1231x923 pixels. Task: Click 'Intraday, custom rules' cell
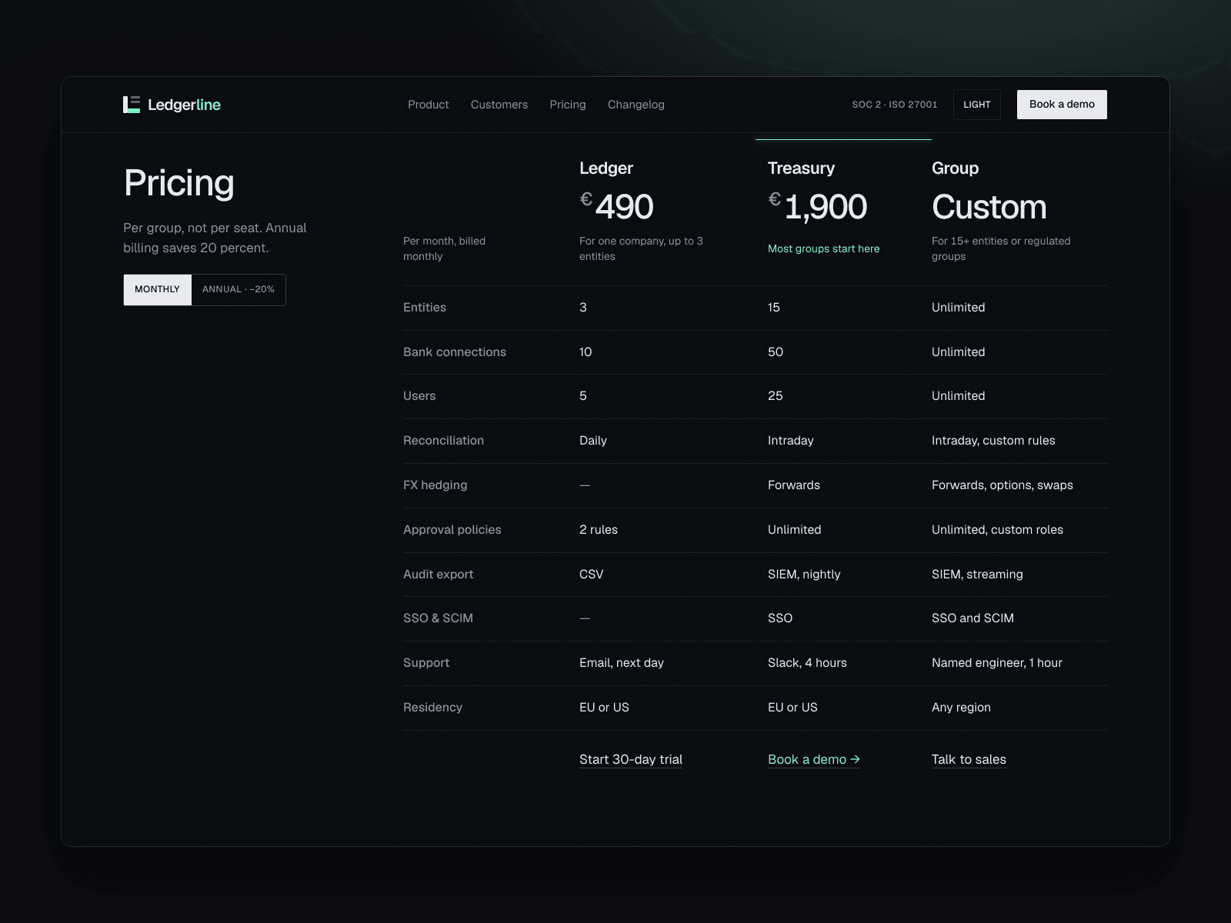tap(993, 441)
